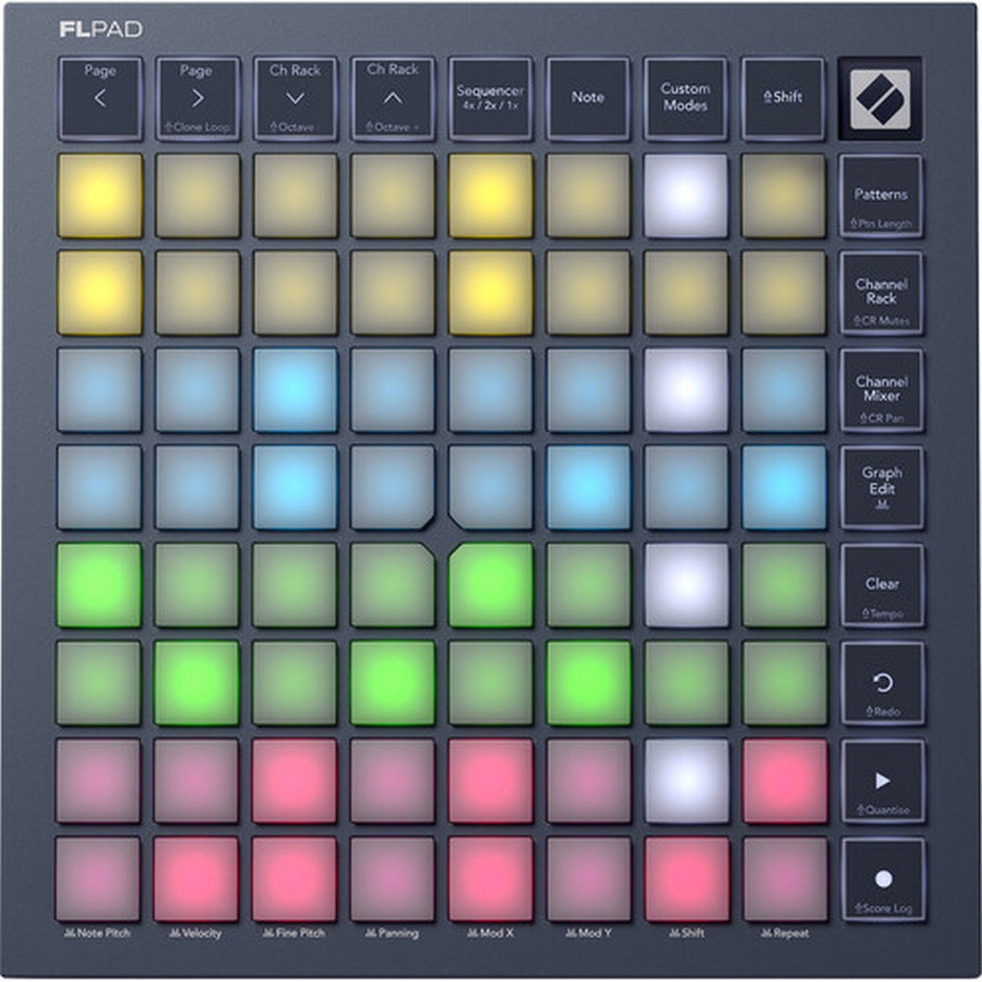Screen dimensions: 982x982
Task: Tap the pad above Note Pitch label
Action: coord(98,880)
